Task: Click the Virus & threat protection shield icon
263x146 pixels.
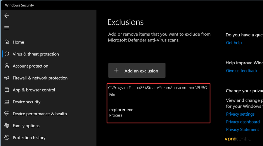Action: [x=7, y=54]
